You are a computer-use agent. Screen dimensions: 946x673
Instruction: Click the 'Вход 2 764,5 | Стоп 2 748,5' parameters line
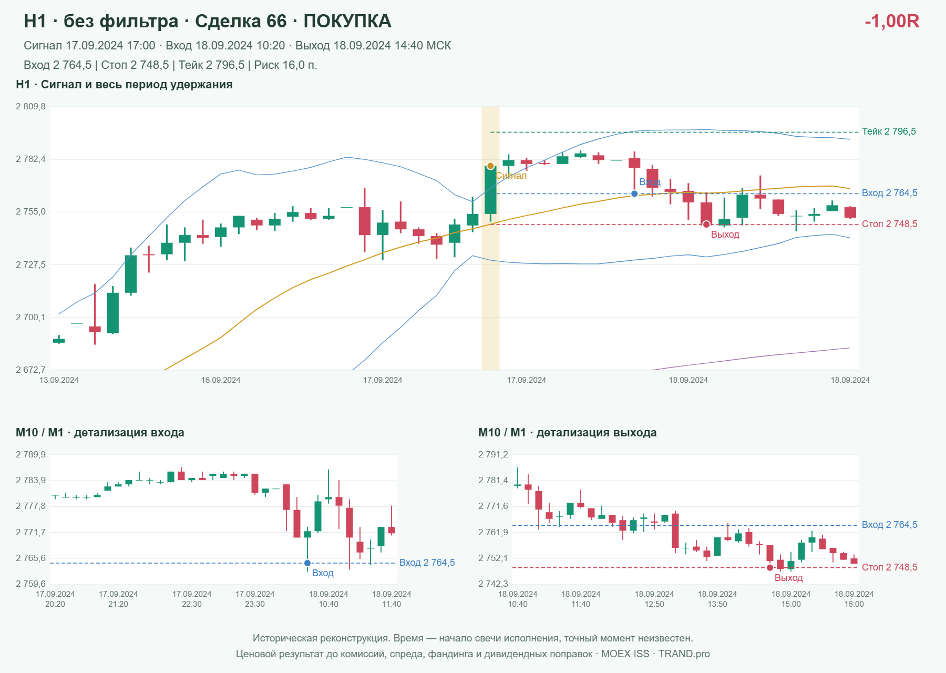click(170, 65)
